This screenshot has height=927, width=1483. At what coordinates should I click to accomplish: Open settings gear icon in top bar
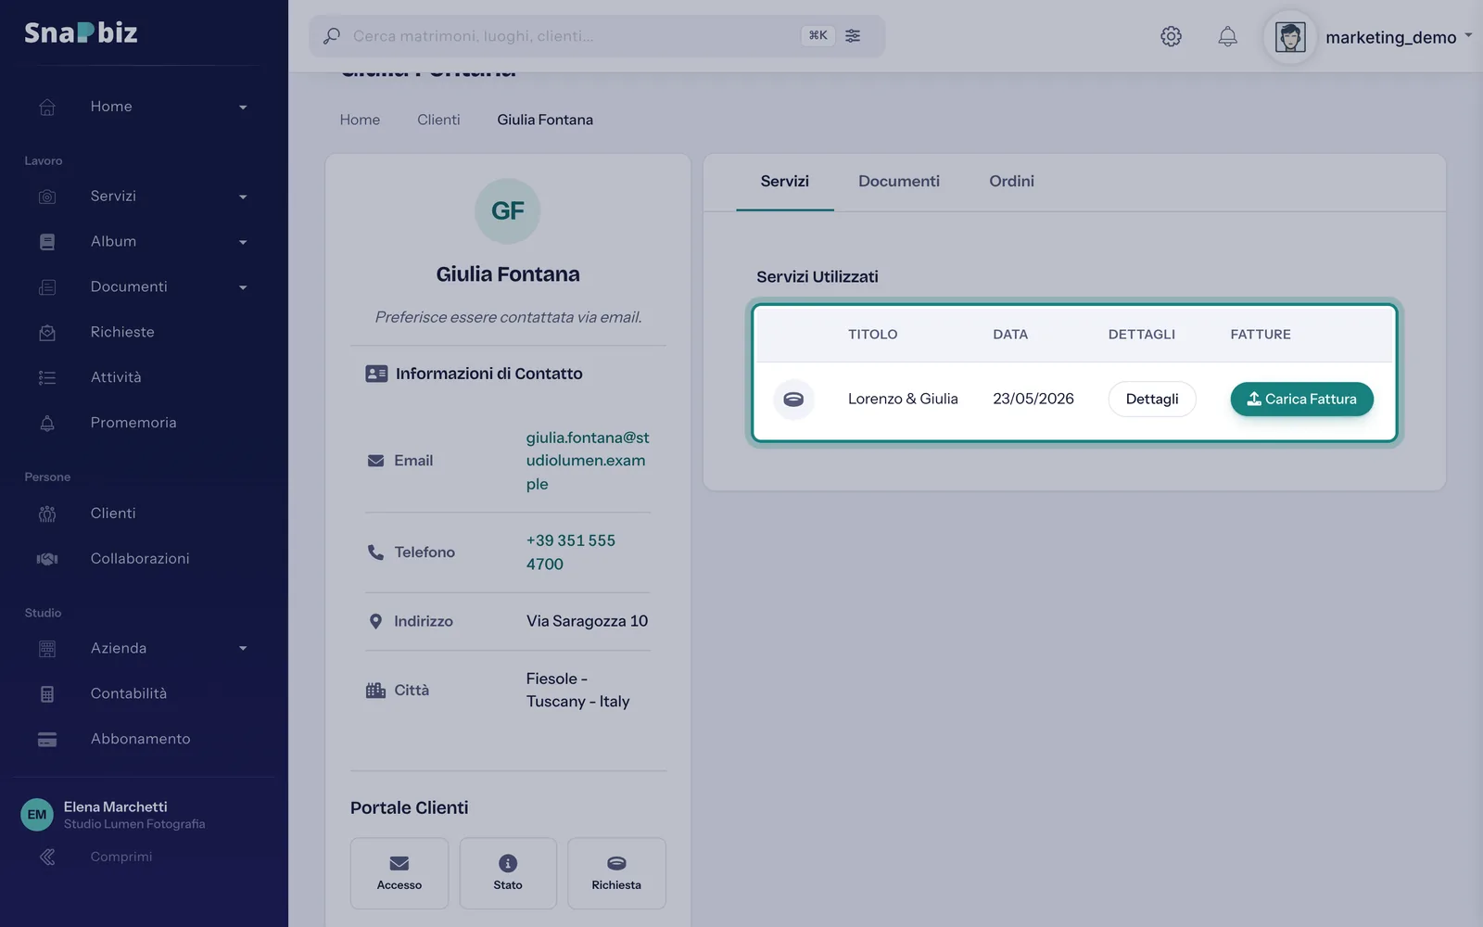[1171, 36]
